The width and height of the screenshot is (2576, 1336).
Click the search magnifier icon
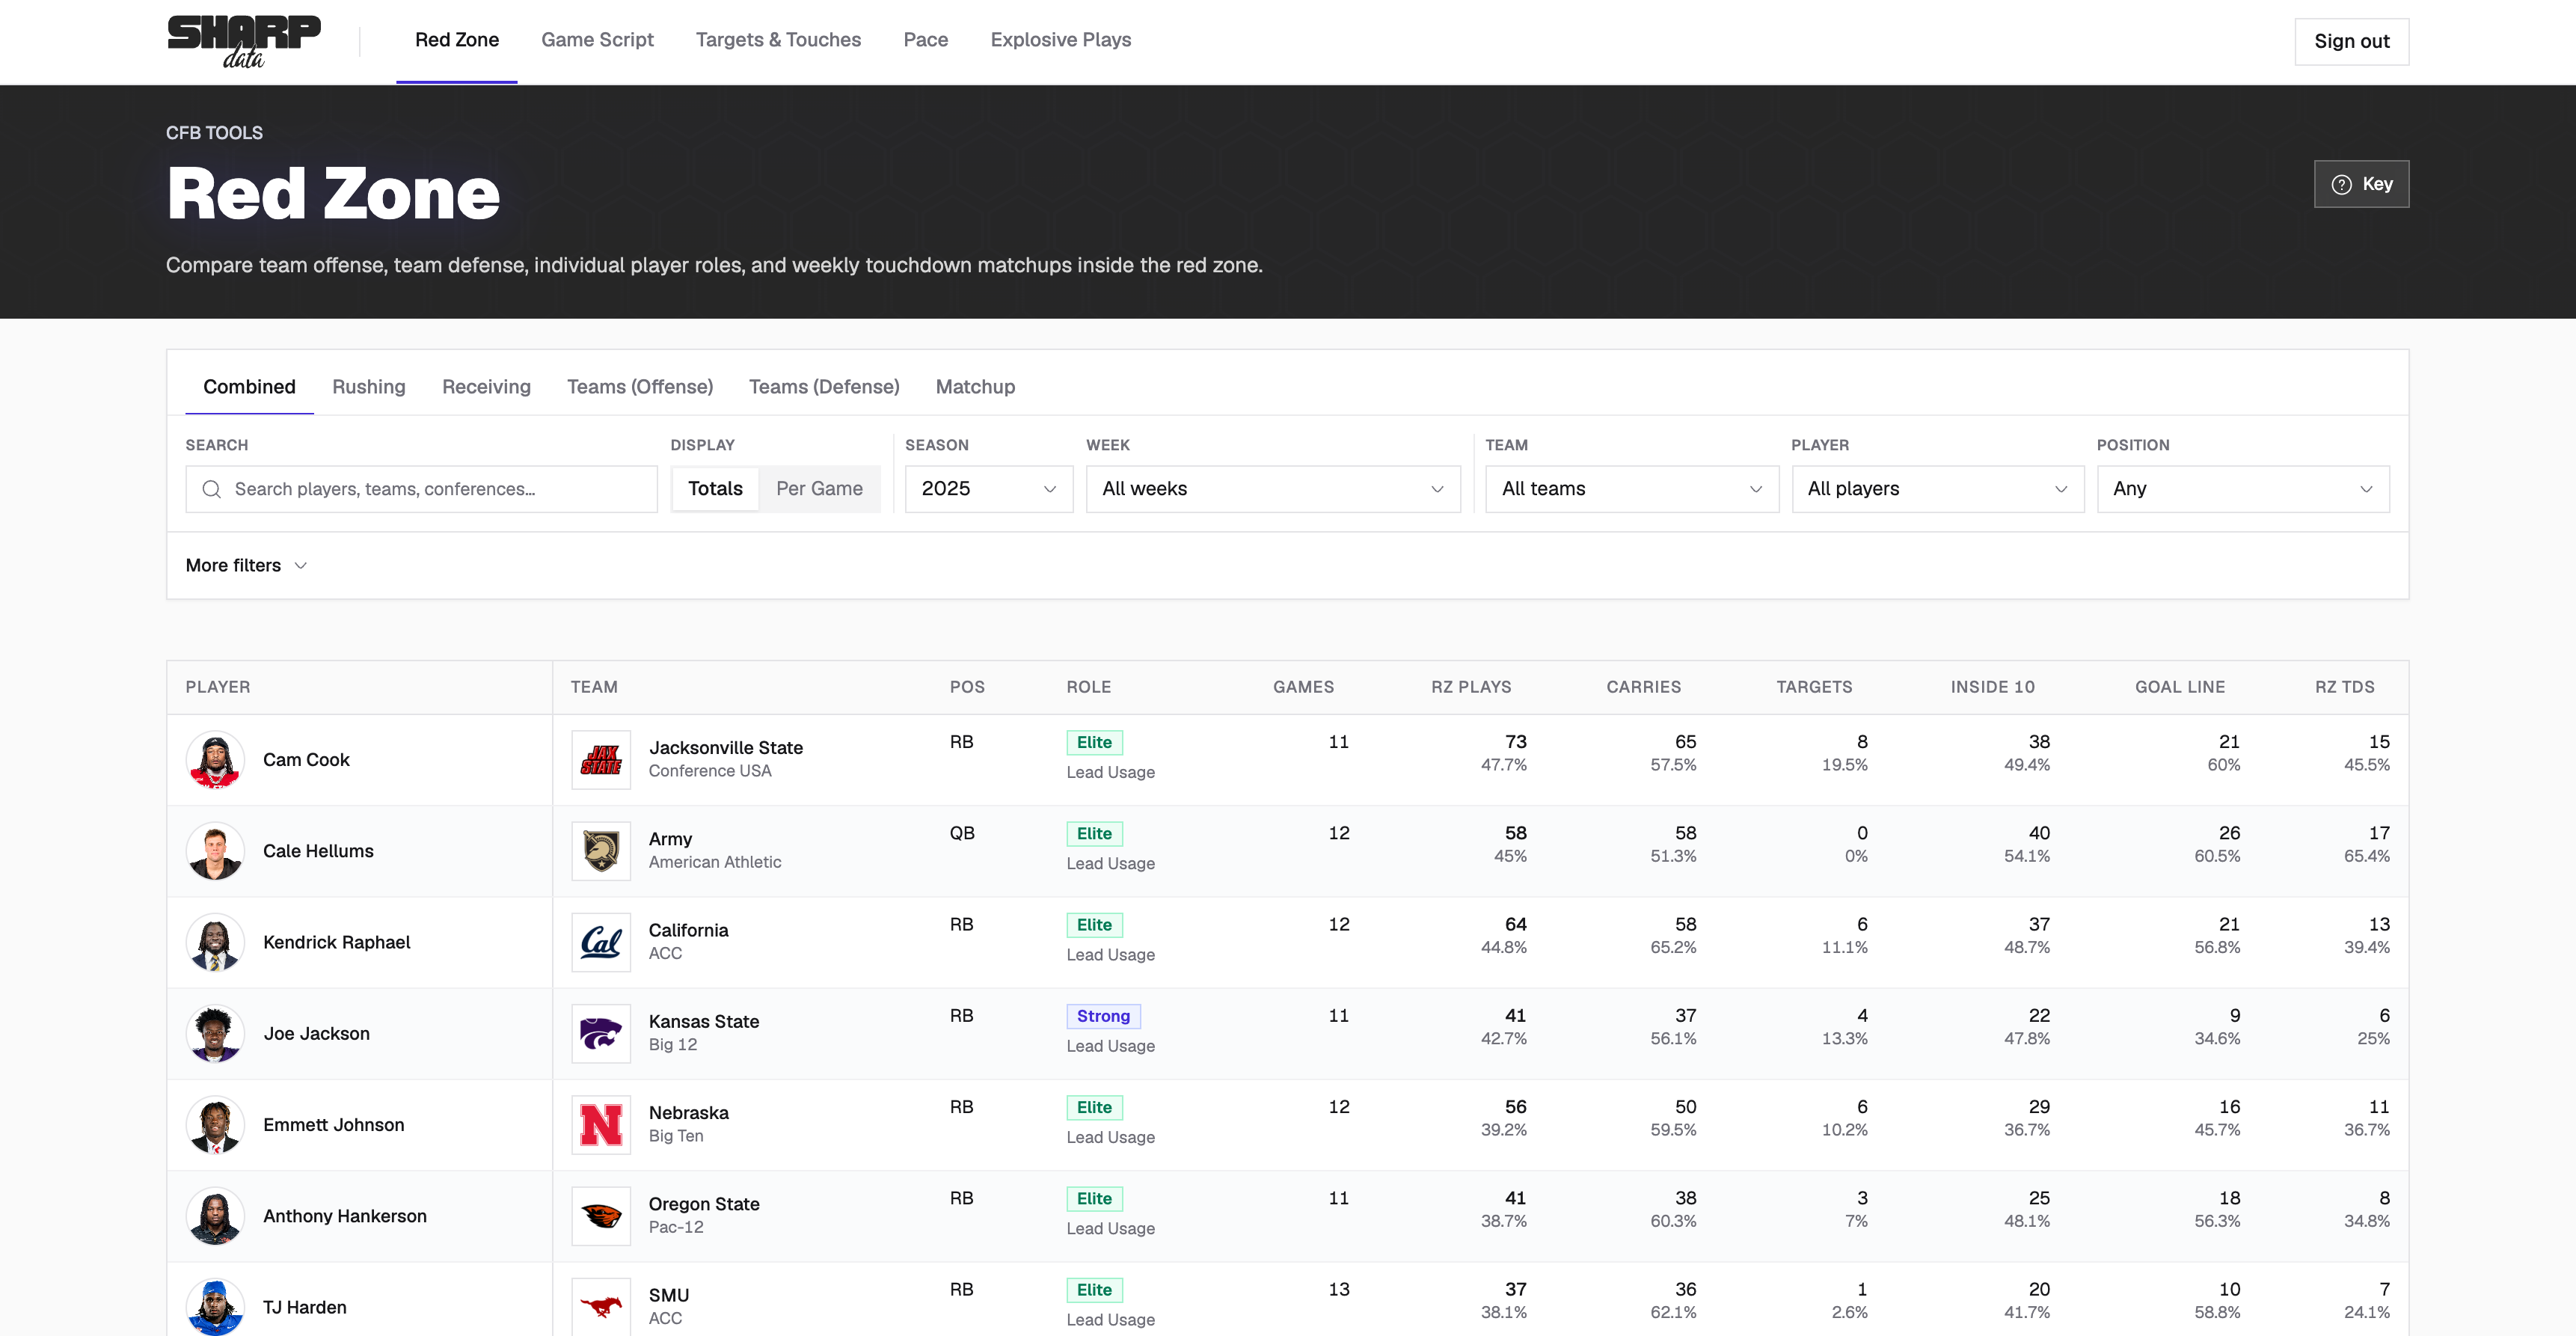(x=212, y=489)
